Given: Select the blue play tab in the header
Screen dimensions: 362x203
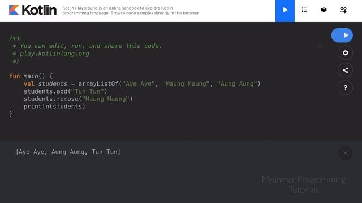Looking at the screenshot, I should point(285,11).
